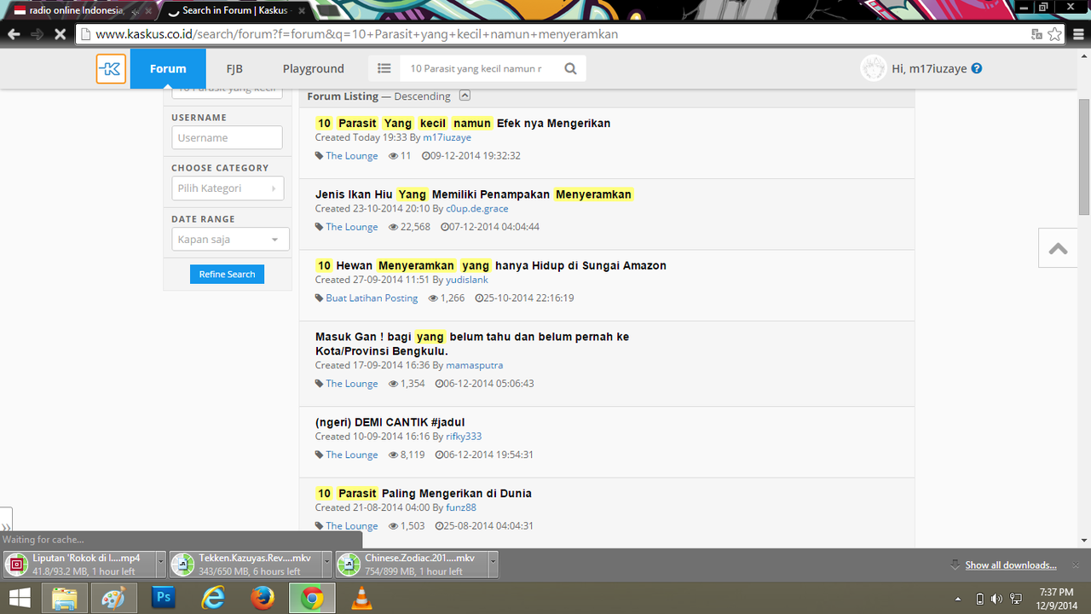Visit author rifky333 profile link

pyautogui.click(x=464, y=437)
